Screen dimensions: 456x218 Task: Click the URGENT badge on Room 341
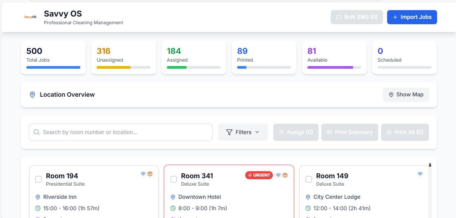(x=259, y=175)
